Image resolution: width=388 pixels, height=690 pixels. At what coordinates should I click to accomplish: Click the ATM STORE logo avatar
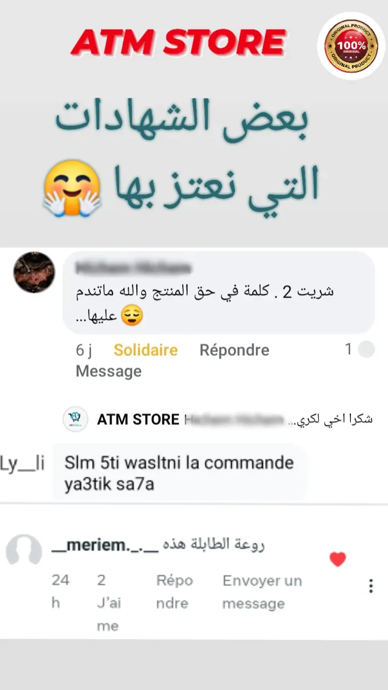[x=75, y=419]
